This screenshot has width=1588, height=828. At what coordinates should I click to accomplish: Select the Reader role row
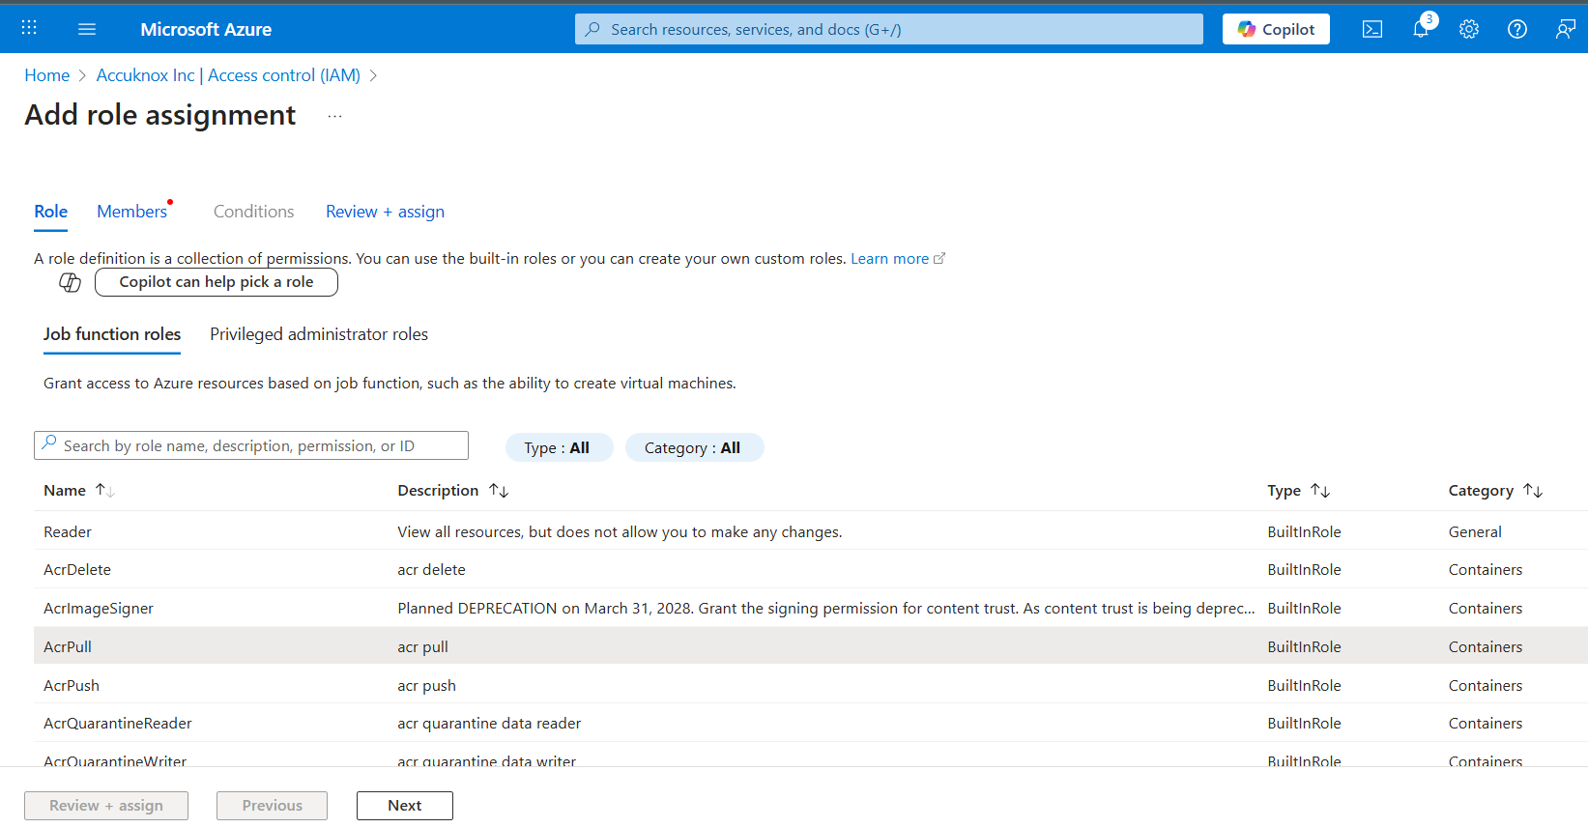pos(811,531)
